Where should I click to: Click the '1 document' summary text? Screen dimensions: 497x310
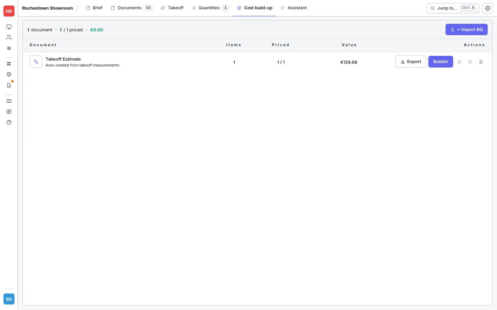pyautogui.click(x=40, y=30)
